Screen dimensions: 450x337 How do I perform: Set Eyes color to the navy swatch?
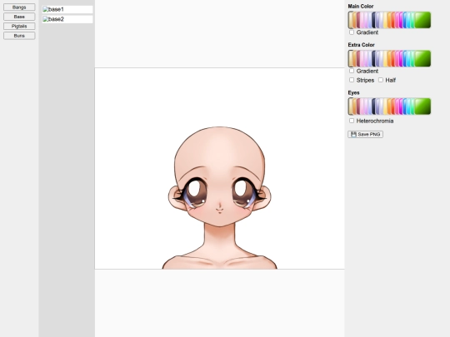coord(373,107)
